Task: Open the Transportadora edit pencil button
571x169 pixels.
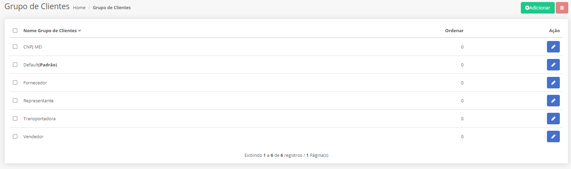Action: [x=553, y=119]
